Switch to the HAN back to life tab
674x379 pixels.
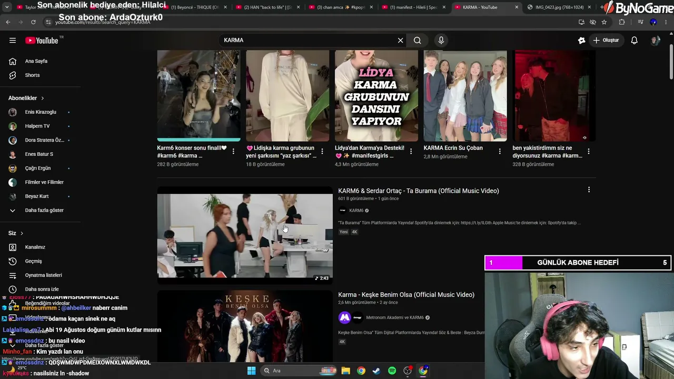click(x=267, y=7)
